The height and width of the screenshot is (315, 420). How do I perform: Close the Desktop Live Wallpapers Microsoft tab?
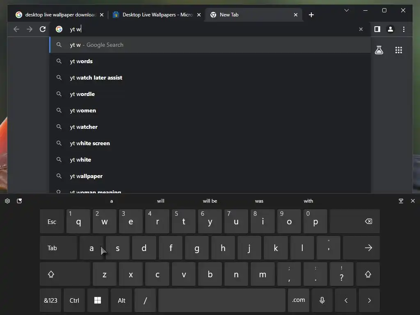pos(199,15)
